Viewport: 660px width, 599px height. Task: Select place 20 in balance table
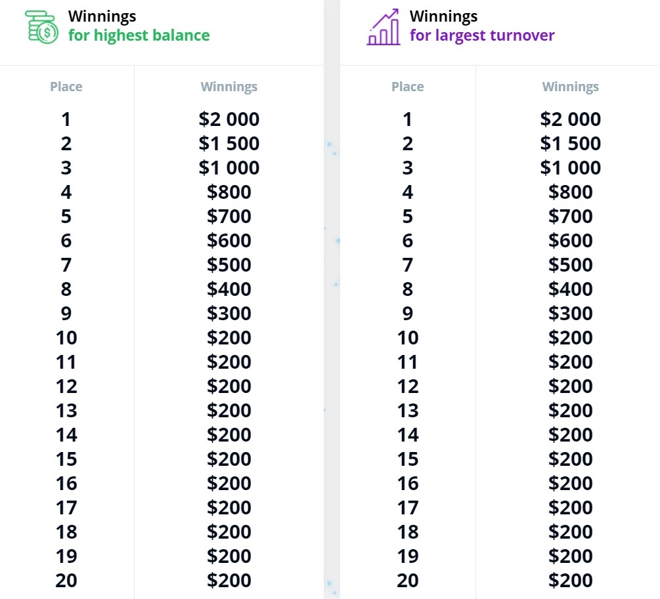coord(66,581)
